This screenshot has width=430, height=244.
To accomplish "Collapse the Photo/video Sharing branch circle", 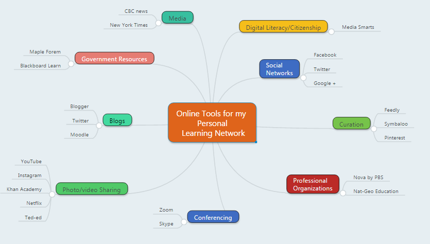I will tap(52, 195).
